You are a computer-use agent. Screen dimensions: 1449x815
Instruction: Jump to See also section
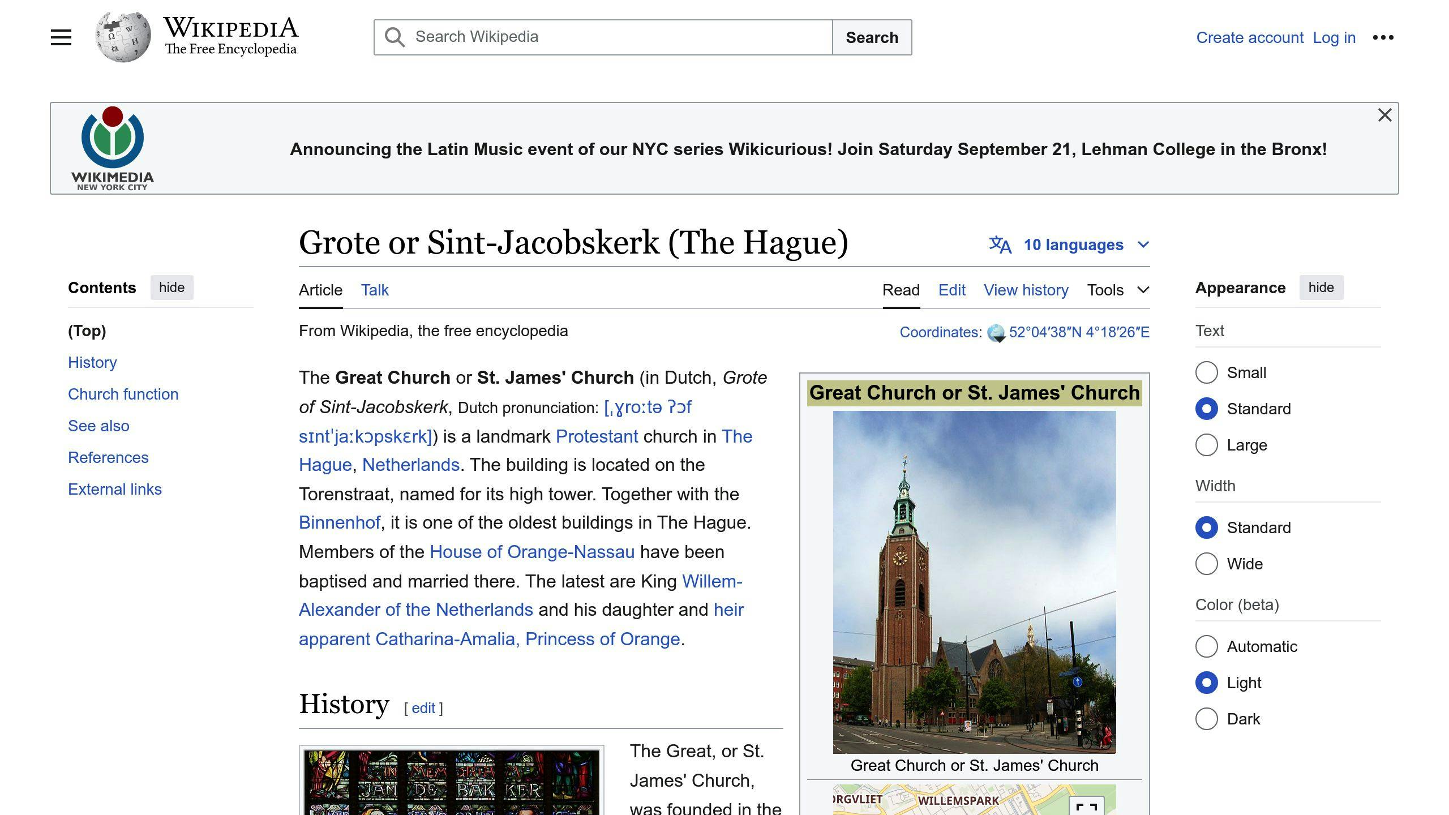[x=98, y=426]
